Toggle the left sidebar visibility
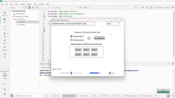Screen dimensions: 175x98 [x=12, y=96]
